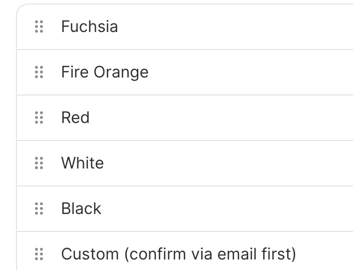
Task: Click the word "Fire" in Fire Orange
Action: pos(72,72)
